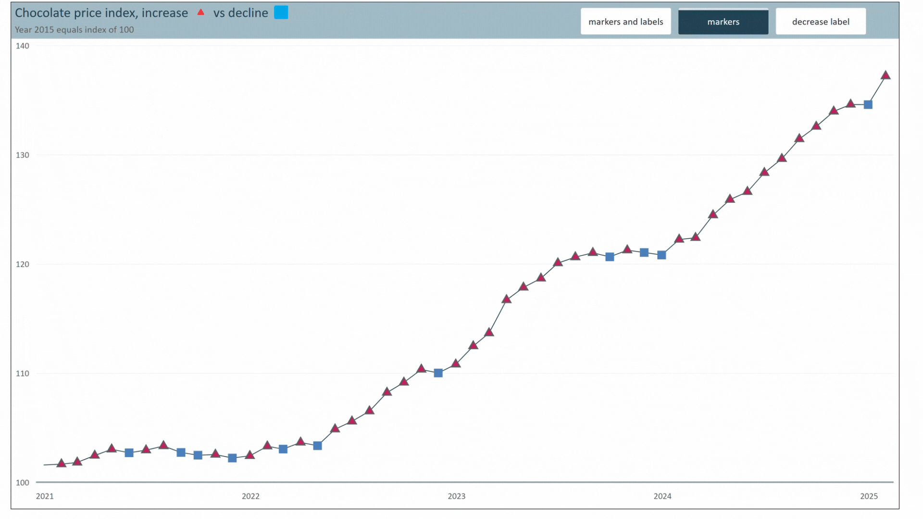Screen dimensions: 923x519
Task: Click the 2023 x-axis year label
Action: pyautogui.click(x=456, y=496)
